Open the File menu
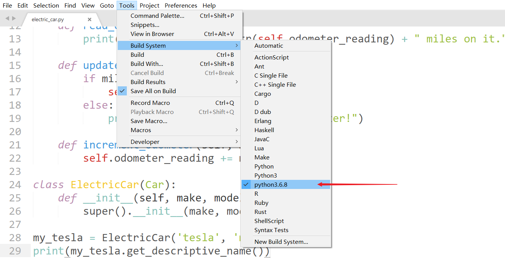505x273 pixels. pos(7,5)
